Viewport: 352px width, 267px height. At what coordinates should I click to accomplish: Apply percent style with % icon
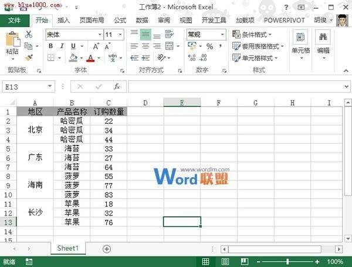pos(209,46)
